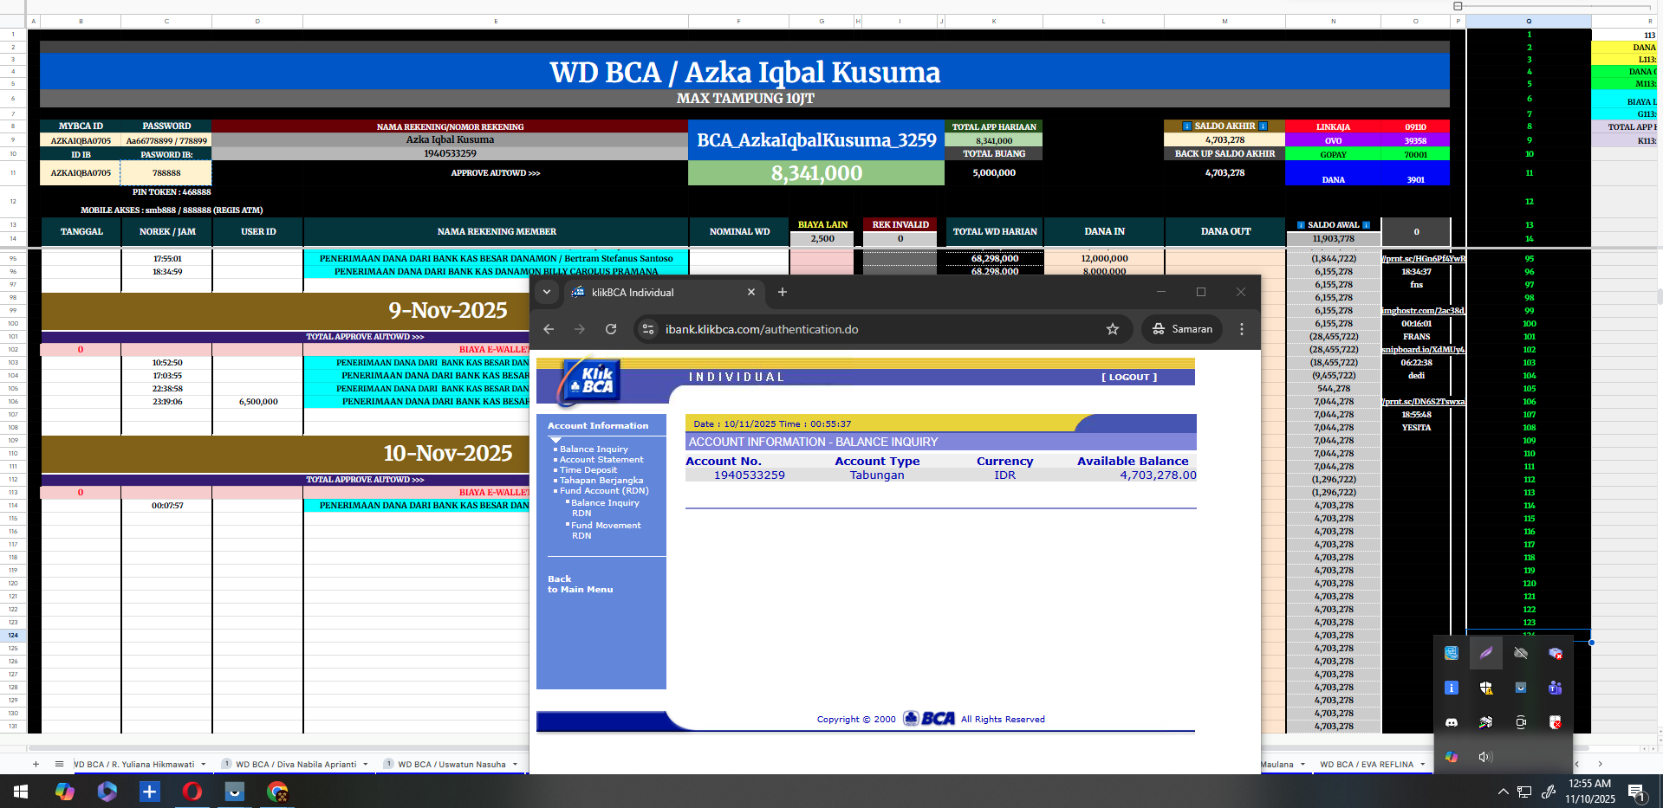Click the Chrome back arrow in klikBCA window
The image size is (1663, 808).
(x=549, y=329)
